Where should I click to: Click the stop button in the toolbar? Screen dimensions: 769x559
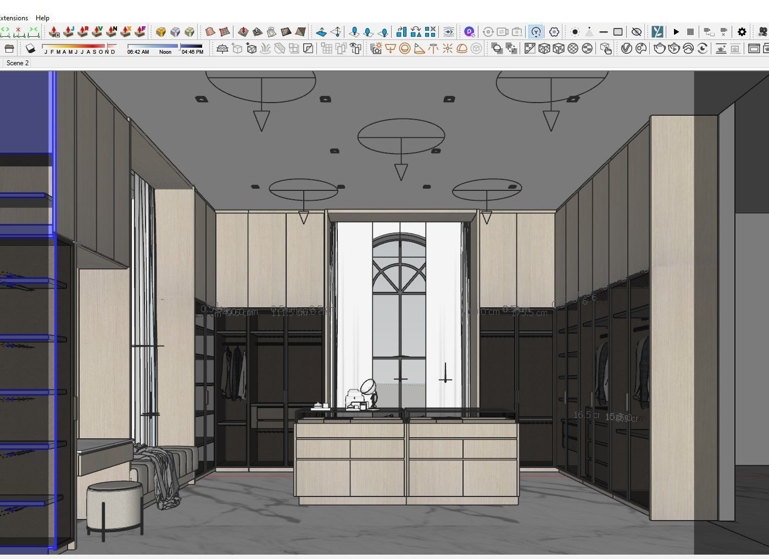[x=690, y=32]
